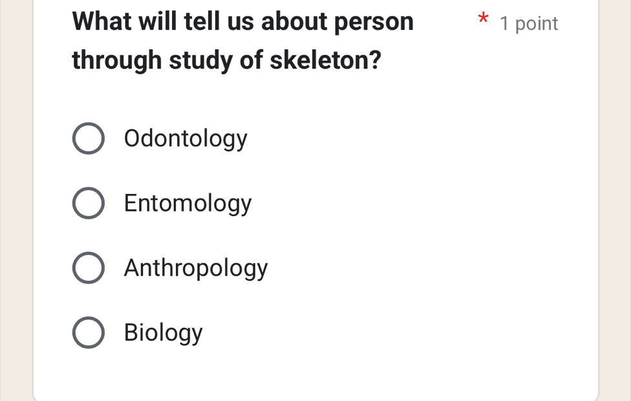Click the Entomology answer label
The image size is (631, 401).
187,202
